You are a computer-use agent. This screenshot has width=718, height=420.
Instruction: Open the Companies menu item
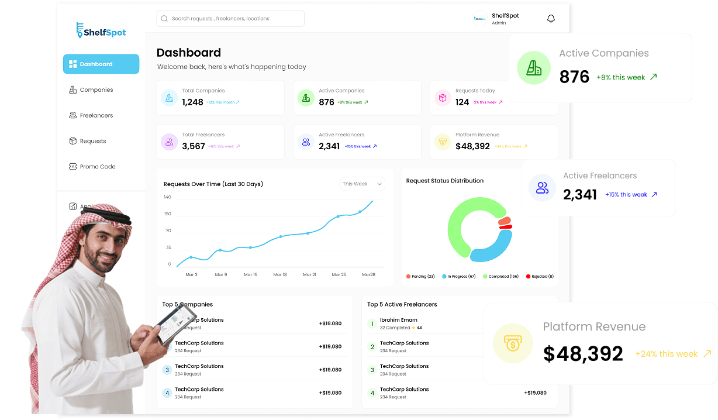(x=96, y=90)
